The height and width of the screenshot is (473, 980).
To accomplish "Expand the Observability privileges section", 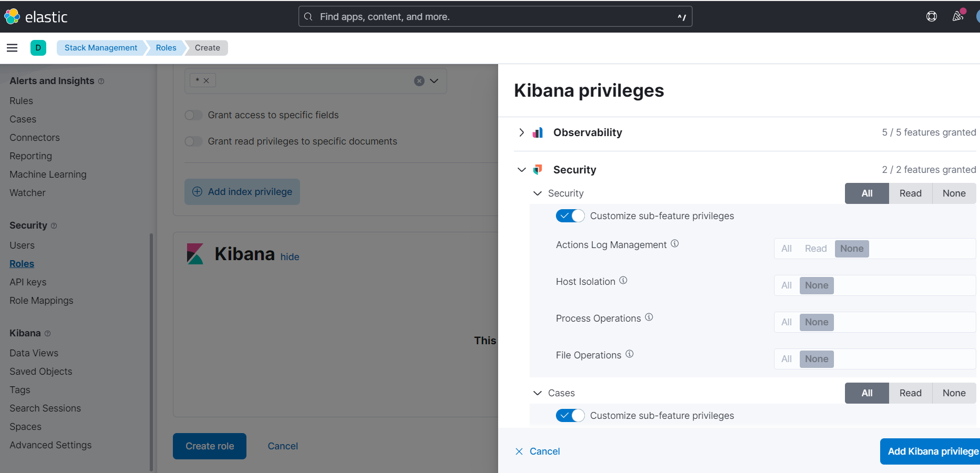I will click(x=521, y=132).
